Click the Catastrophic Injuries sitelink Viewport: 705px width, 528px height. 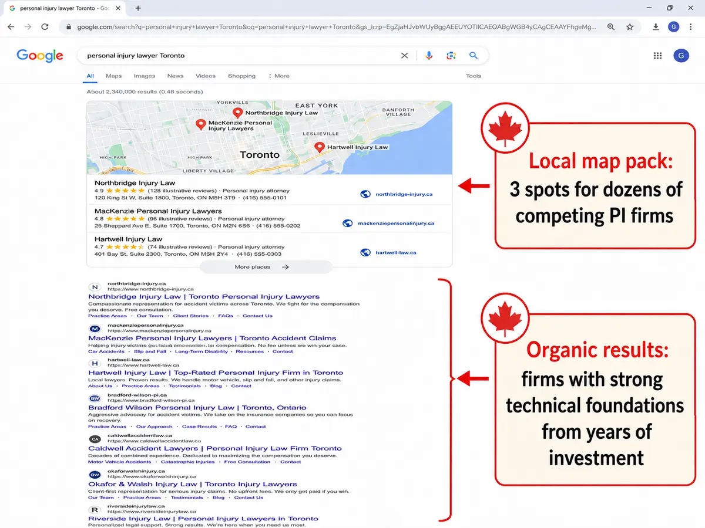click(187, 462)
